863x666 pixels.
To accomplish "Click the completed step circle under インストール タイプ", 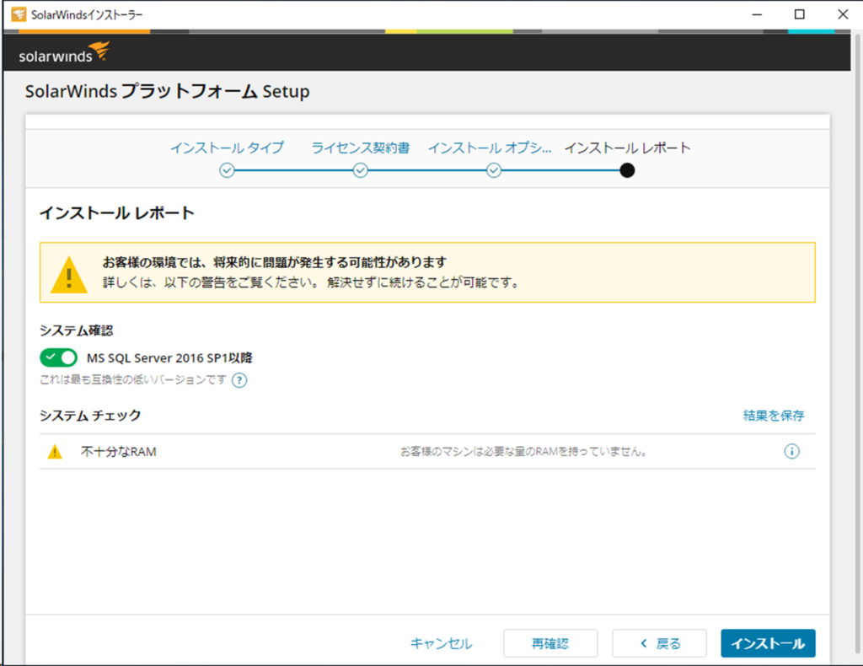I will 227,170.
